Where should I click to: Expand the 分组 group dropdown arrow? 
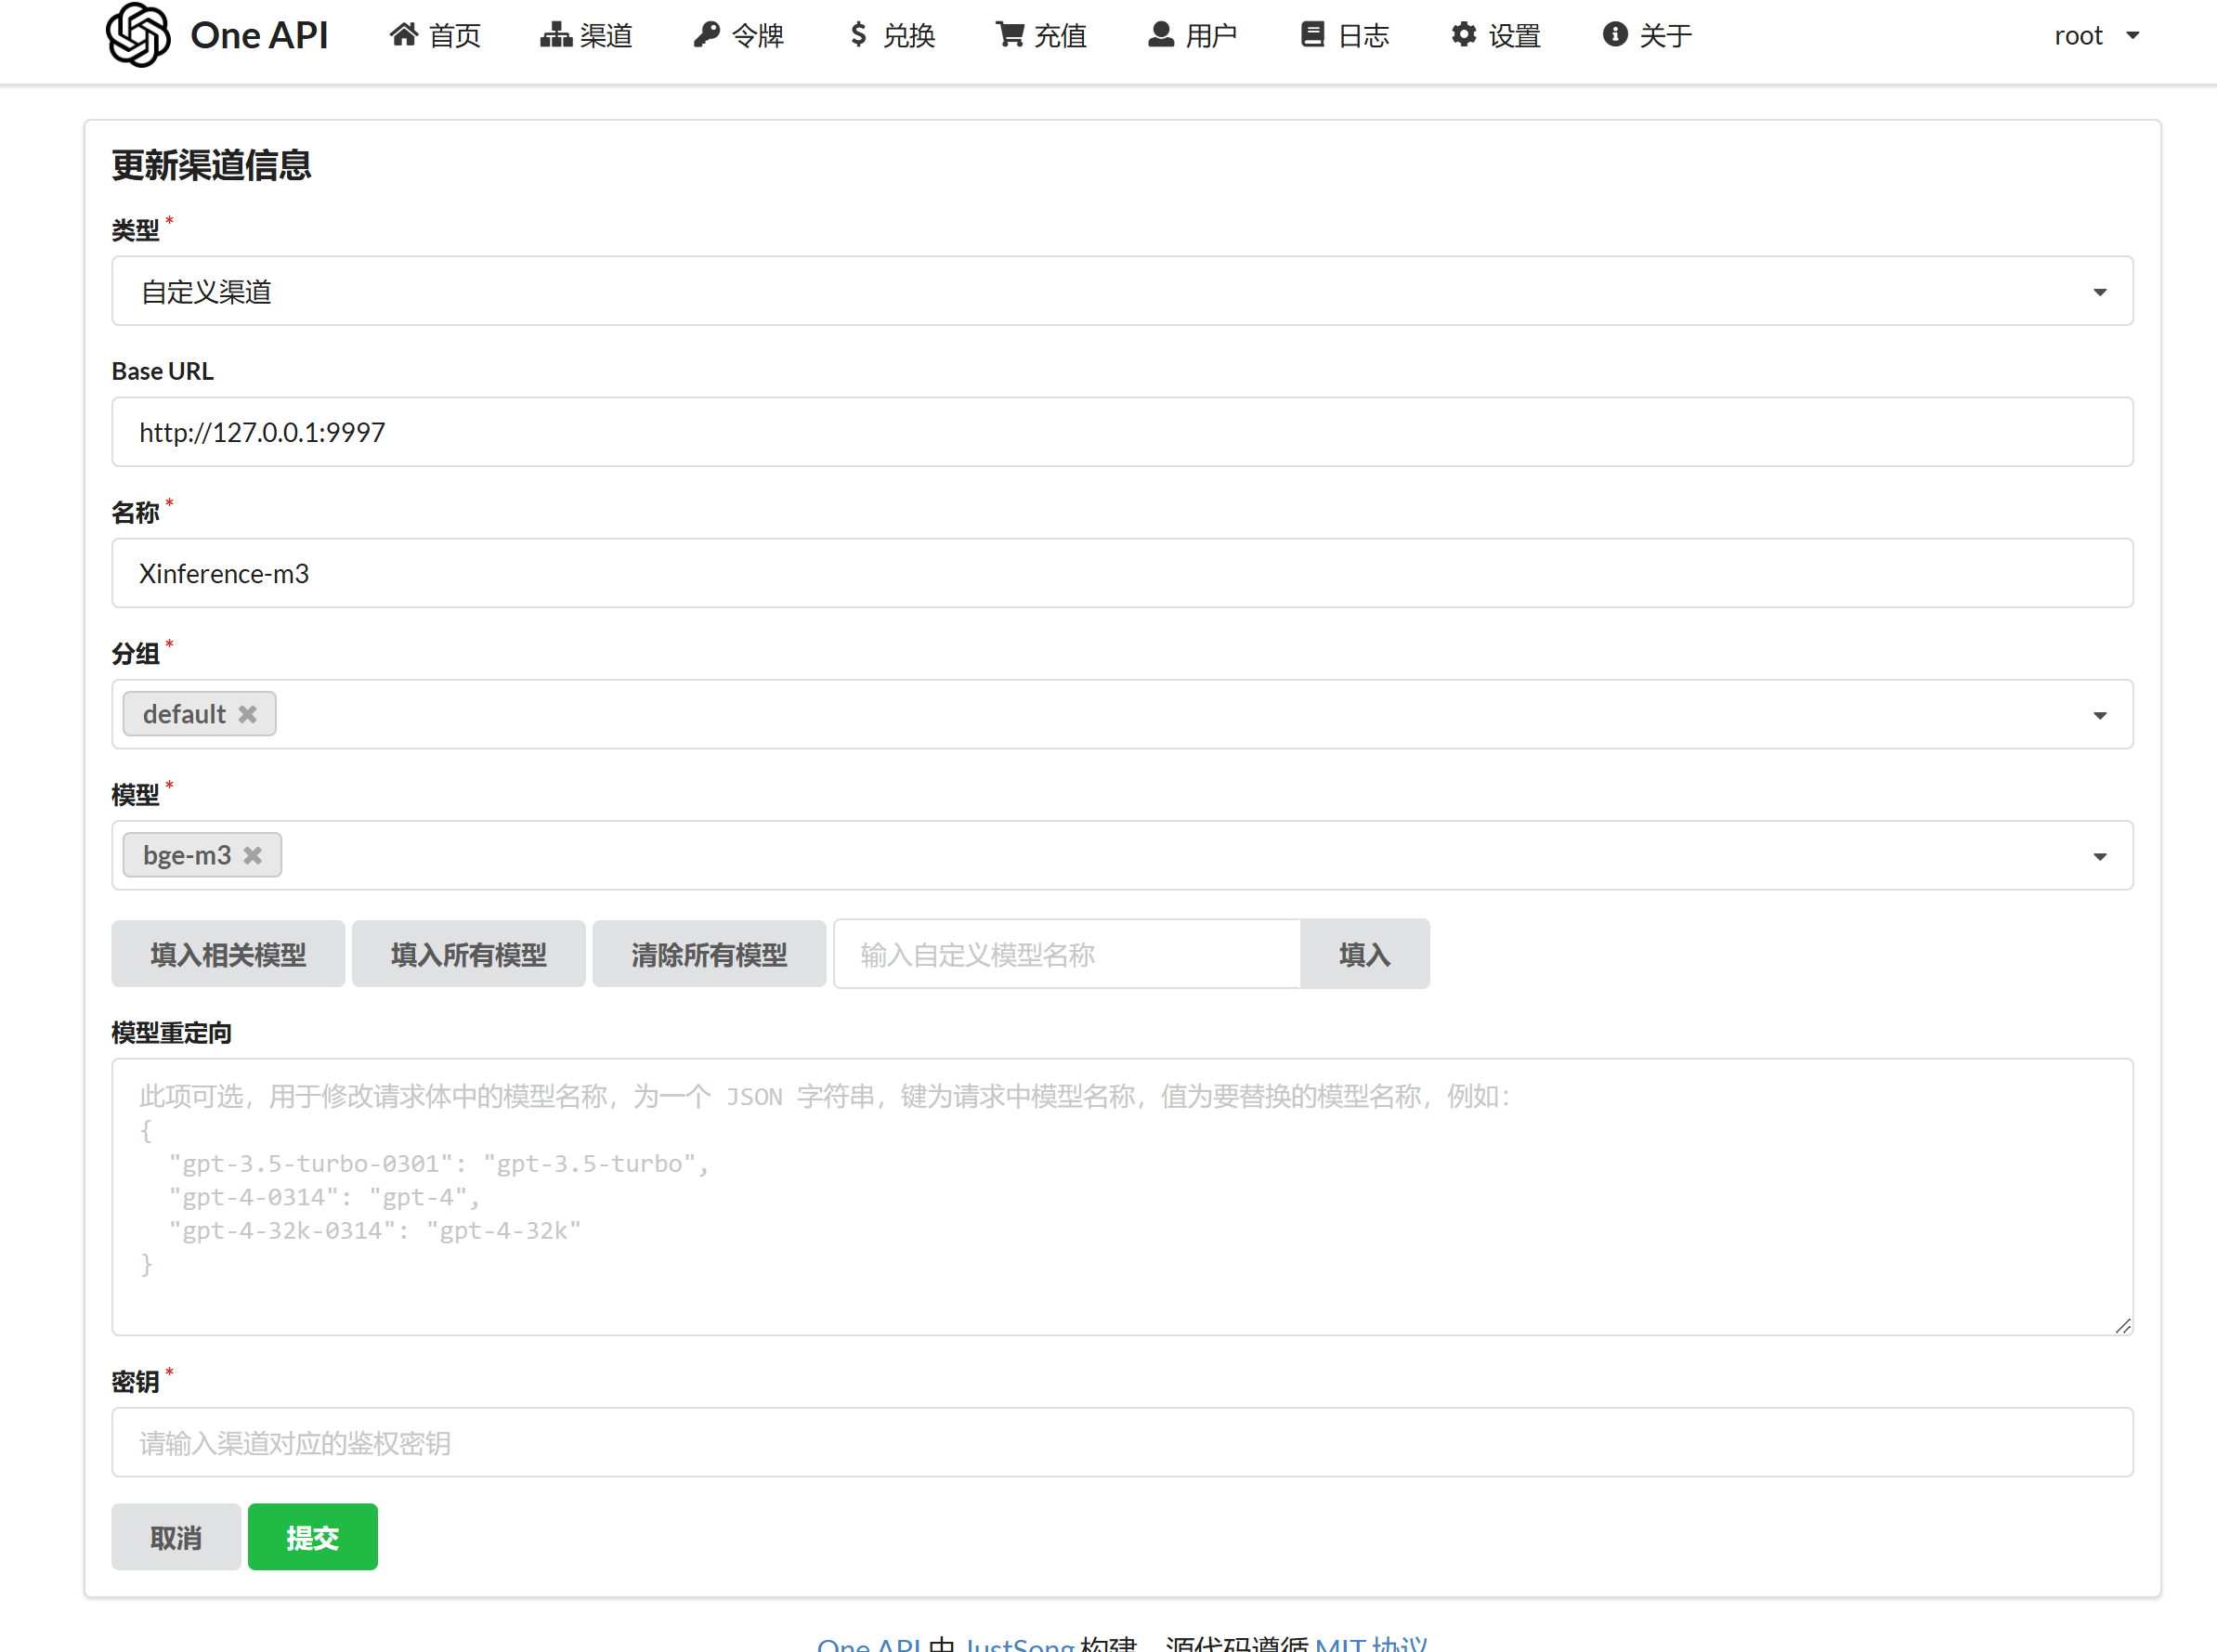2099,715
